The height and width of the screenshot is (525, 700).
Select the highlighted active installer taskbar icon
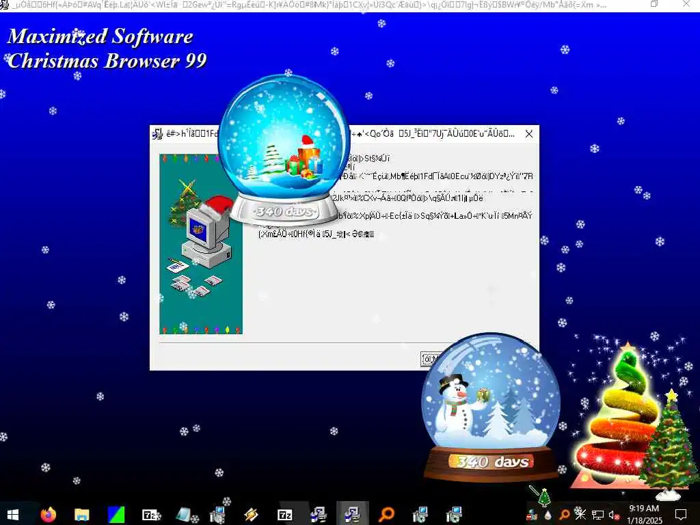tap(352, 515)
